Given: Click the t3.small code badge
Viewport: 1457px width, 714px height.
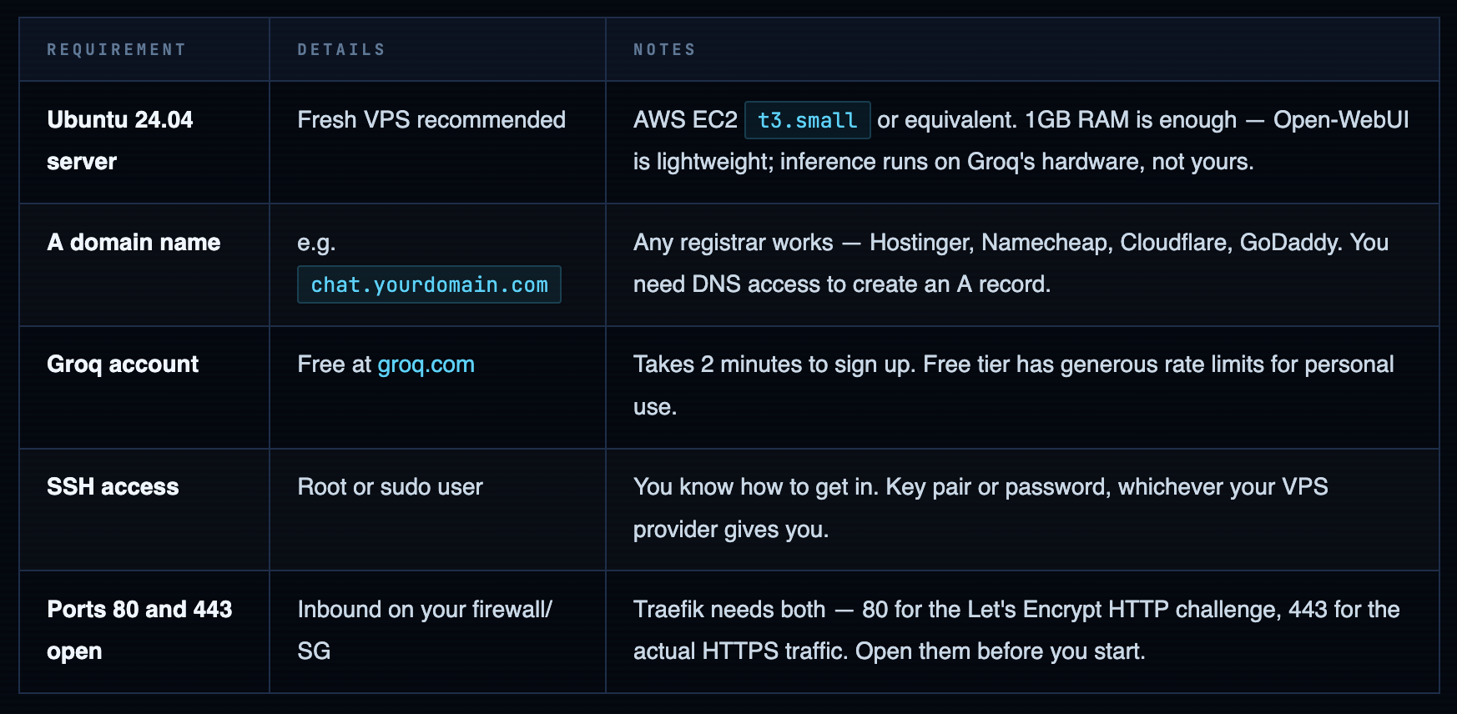Looking at the screenshot, I should pyautogui.click(x=807, y=120).
